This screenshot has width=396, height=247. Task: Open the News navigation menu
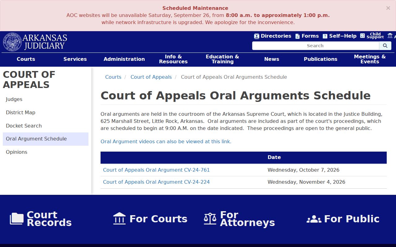(272, 59)
